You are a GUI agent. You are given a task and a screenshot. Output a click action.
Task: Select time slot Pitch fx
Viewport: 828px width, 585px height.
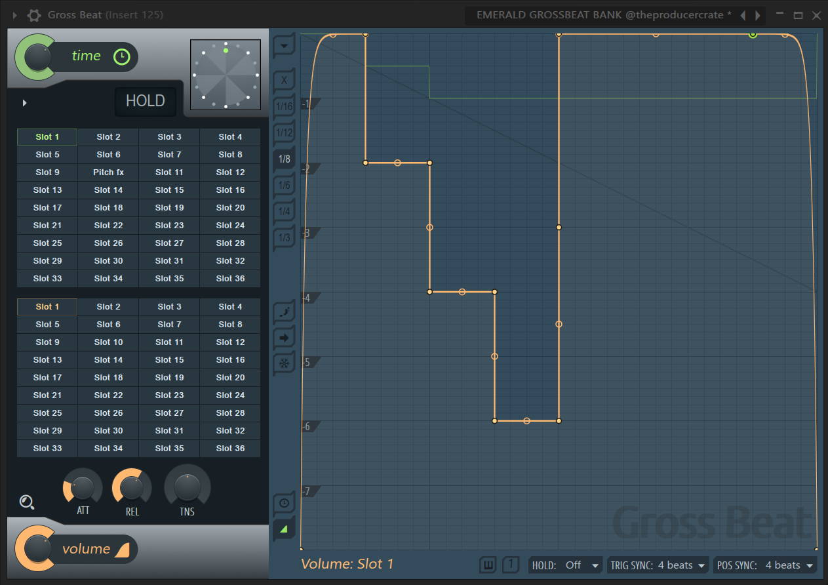(x=108, y=172)
